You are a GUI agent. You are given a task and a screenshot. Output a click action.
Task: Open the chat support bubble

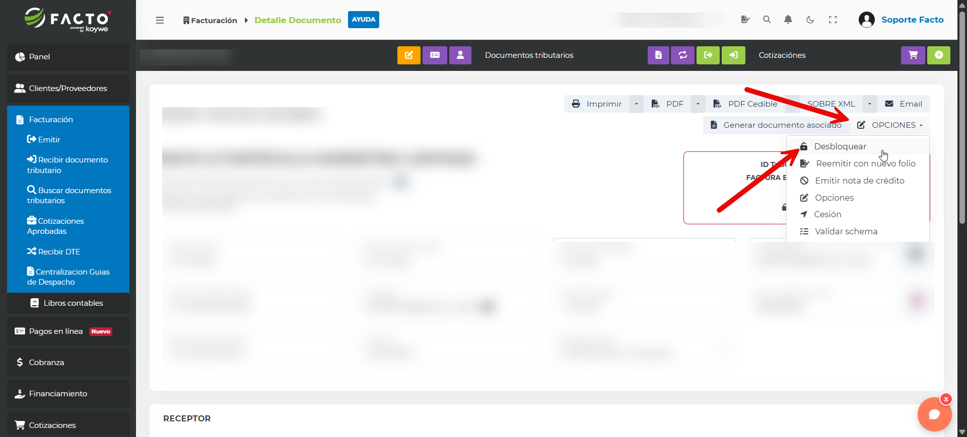point(934,414)
